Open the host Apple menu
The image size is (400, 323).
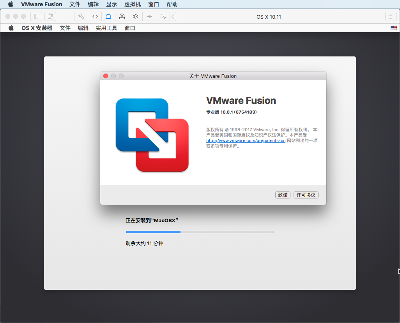(x=11, y=4)
